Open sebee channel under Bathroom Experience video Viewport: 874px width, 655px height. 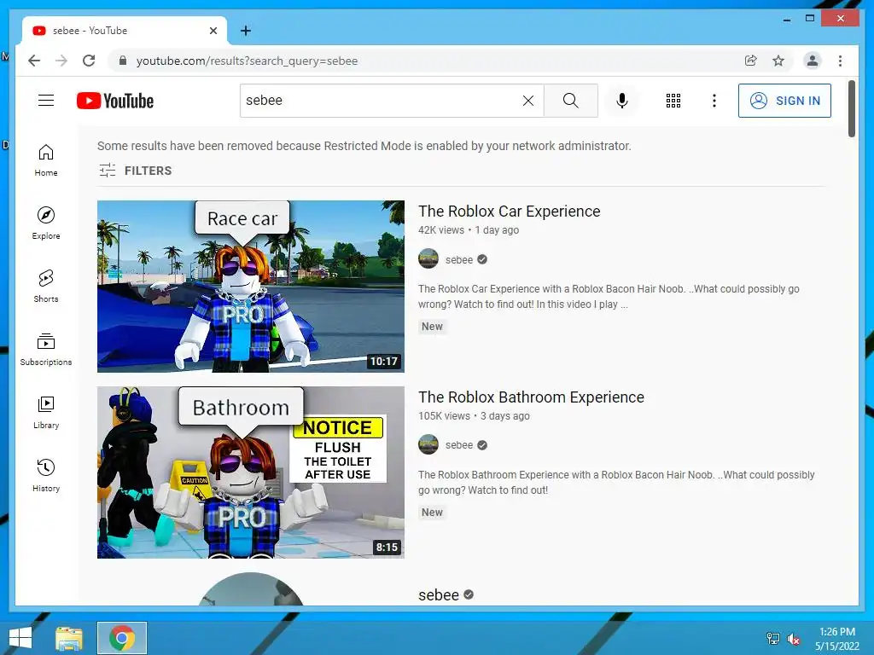click(458, 445)
